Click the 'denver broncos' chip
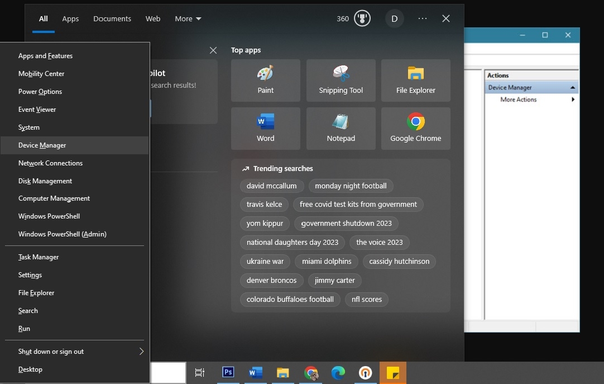This screenshot has height=384, width=604. click(271, 280)
